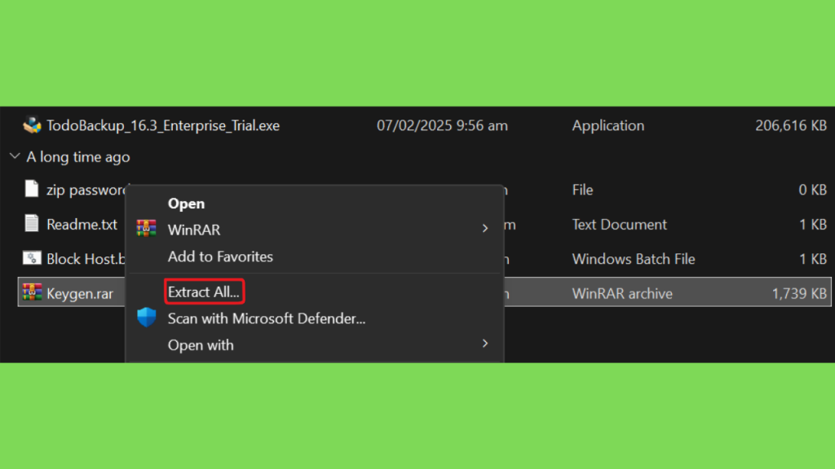This screenshot has height=469, width=835.
Task: Click the TodoBackup installer file icon
Action: 32,125
